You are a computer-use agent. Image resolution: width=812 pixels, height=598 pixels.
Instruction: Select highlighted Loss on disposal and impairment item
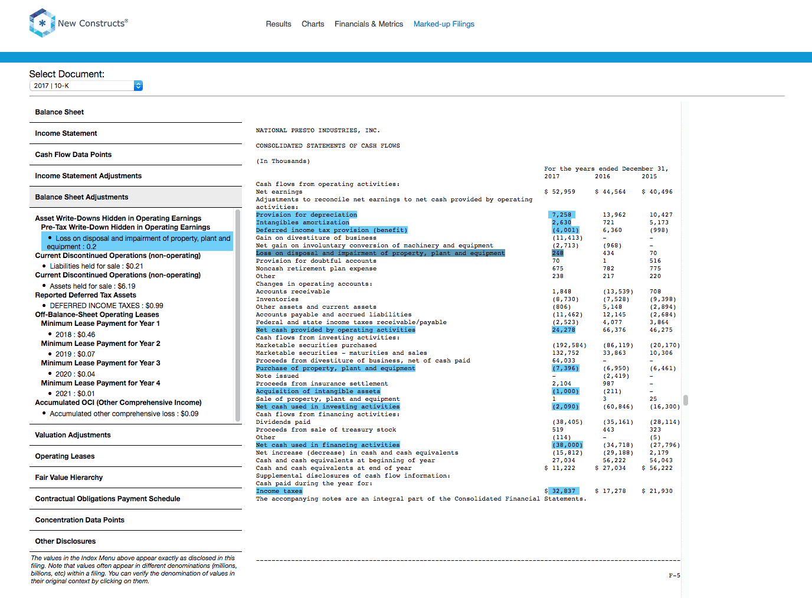tap(137, 242)
